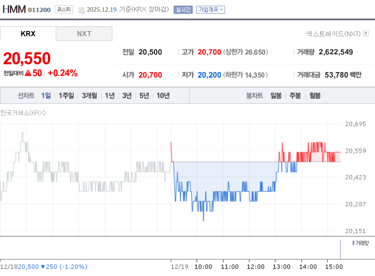Click the 저가 value 20,200

(209, 75)
